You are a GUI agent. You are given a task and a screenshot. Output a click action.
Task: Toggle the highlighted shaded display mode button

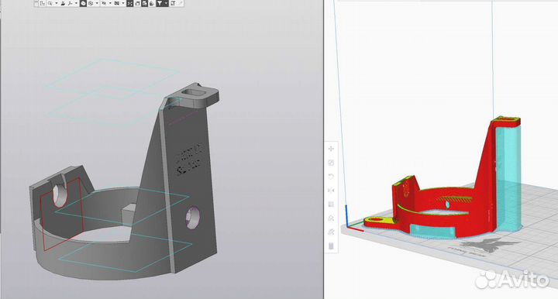[x=83, y=4]
